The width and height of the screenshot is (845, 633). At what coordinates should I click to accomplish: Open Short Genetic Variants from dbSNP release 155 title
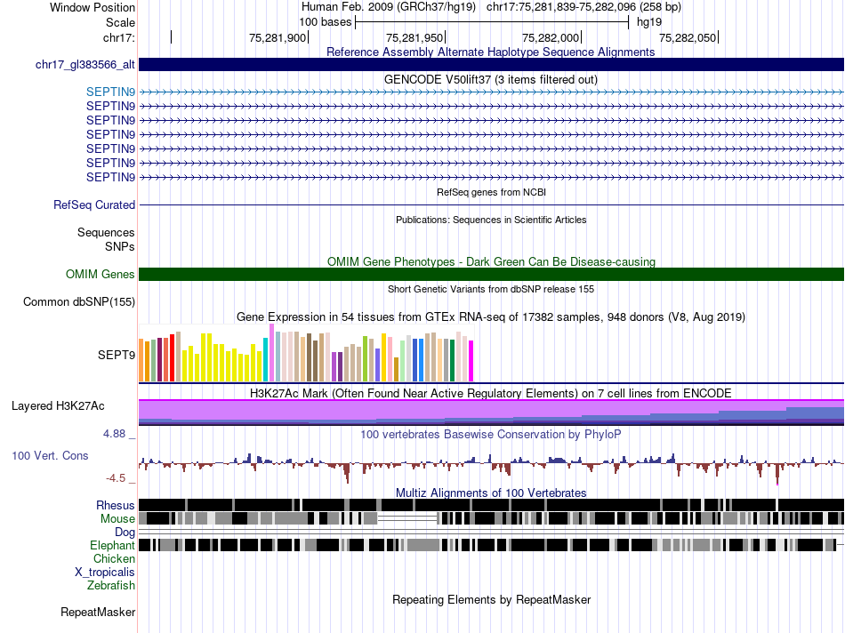[x=491, y=289]
